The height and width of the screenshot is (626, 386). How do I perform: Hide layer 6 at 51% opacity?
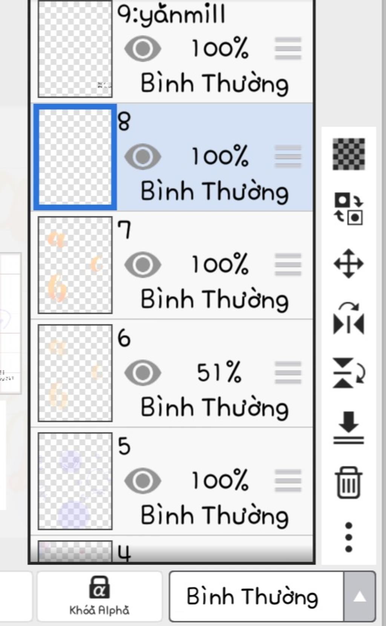(x=143, y=373)
